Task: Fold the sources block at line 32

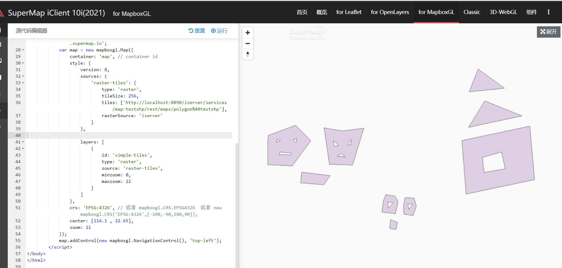Action: (x=23, y=76)
